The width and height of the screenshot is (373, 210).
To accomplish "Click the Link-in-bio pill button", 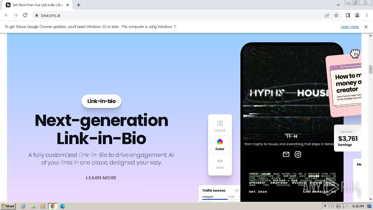I will click(x=101, y=101).
